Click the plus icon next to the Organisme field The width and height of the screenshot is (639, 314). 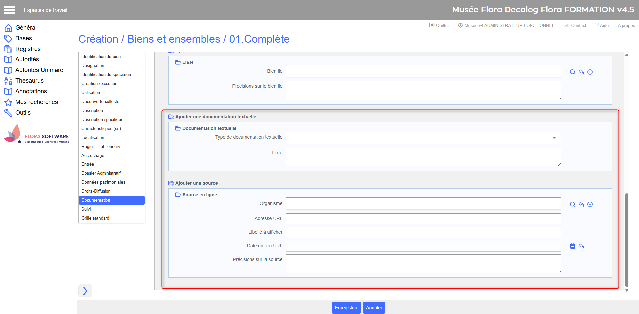click(590, 204)
